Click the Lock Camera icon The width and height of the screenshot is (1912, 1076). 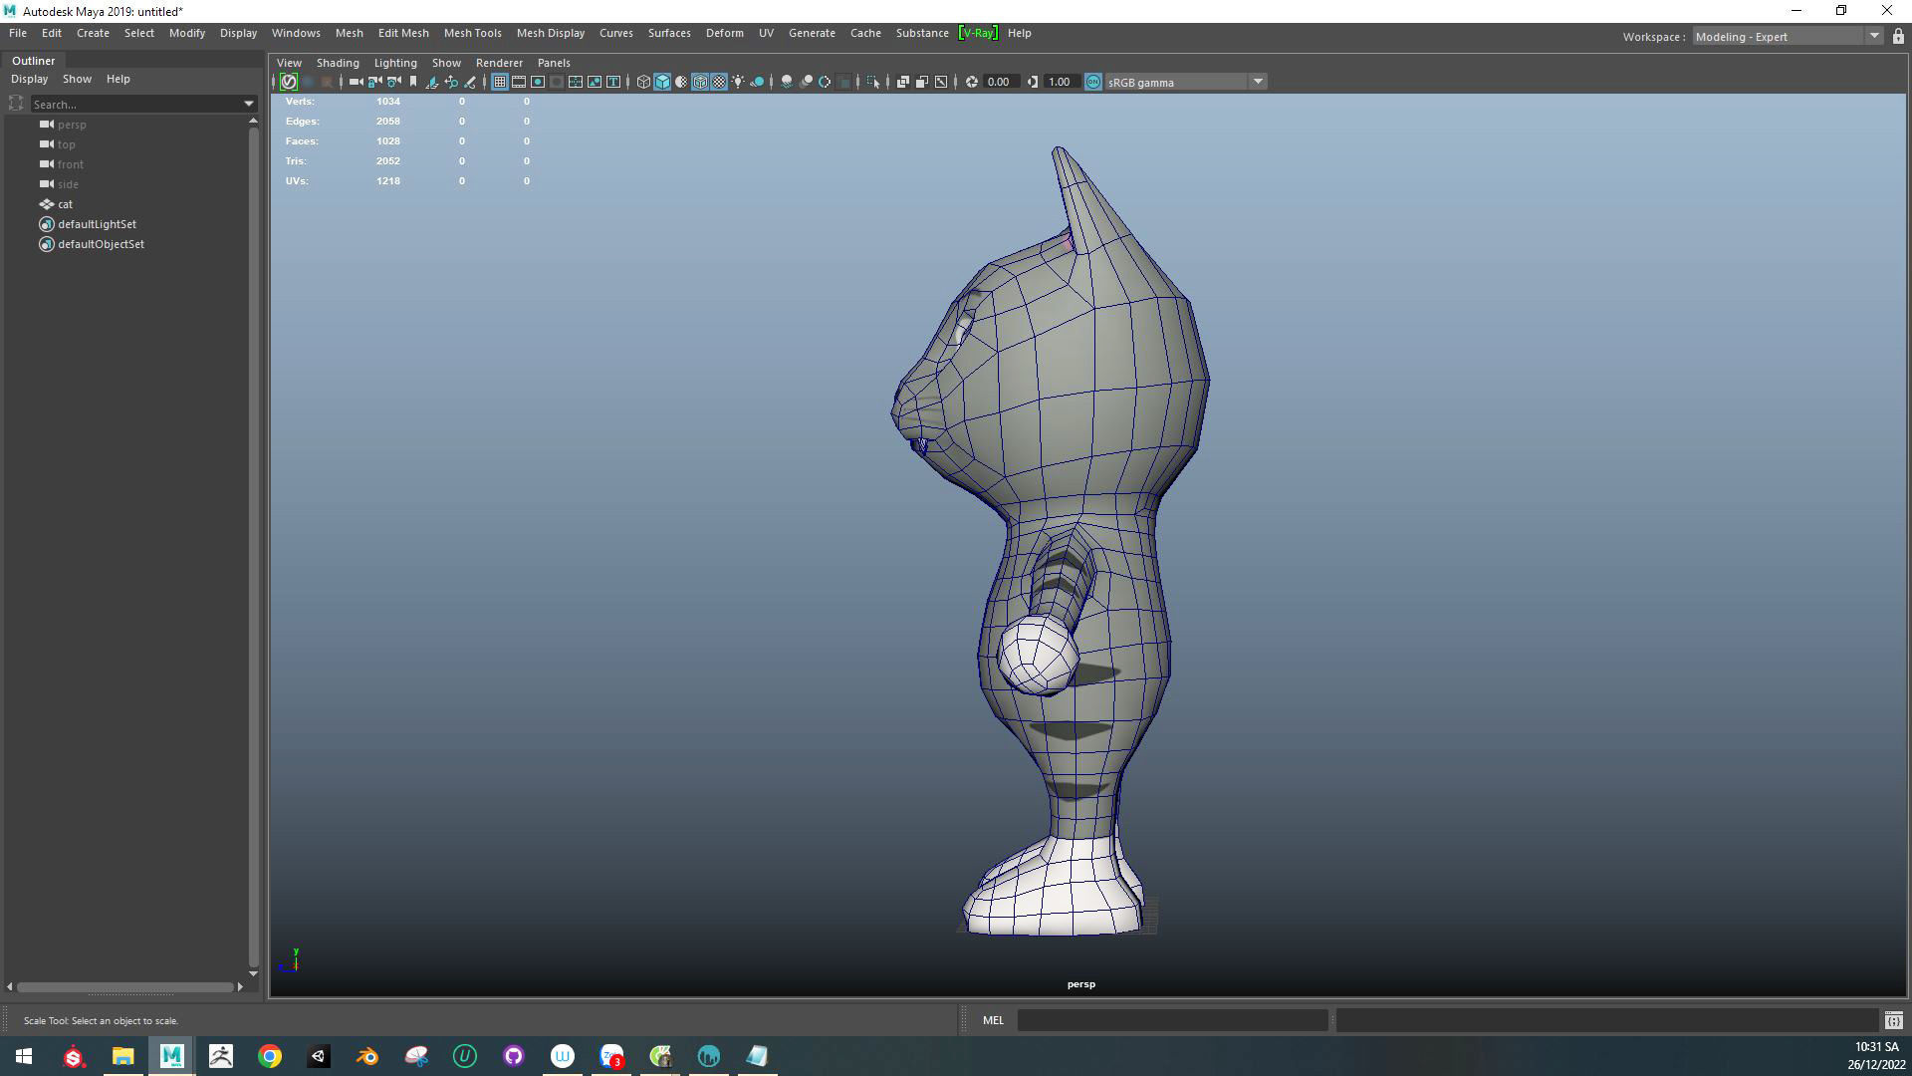pyautogui.click(x=374, y=82)
